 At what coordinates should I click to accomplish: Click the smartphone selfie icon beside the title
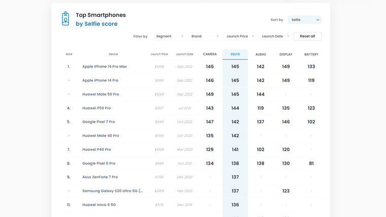(66, 19)
